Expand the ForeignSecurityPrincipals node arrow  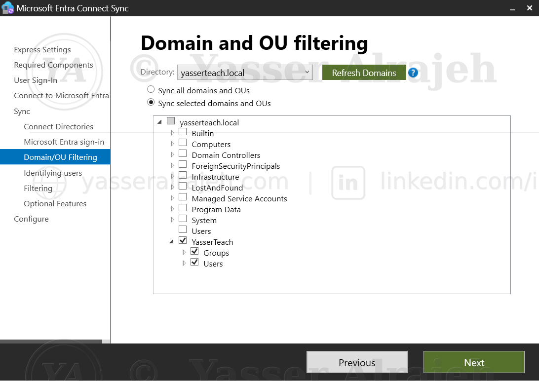(x=172, y=165)
